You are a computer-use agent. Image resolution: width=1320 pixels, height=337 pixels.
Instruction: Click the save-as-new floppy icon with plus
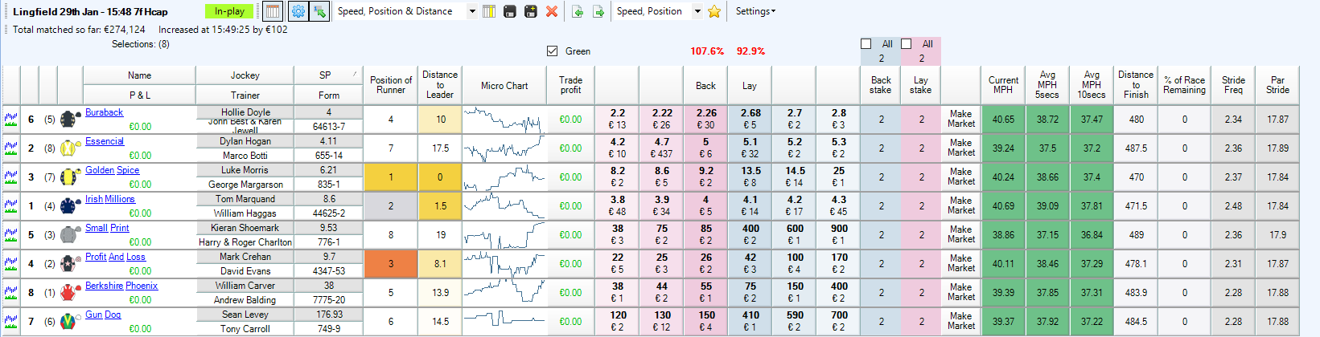coord(530,11)
